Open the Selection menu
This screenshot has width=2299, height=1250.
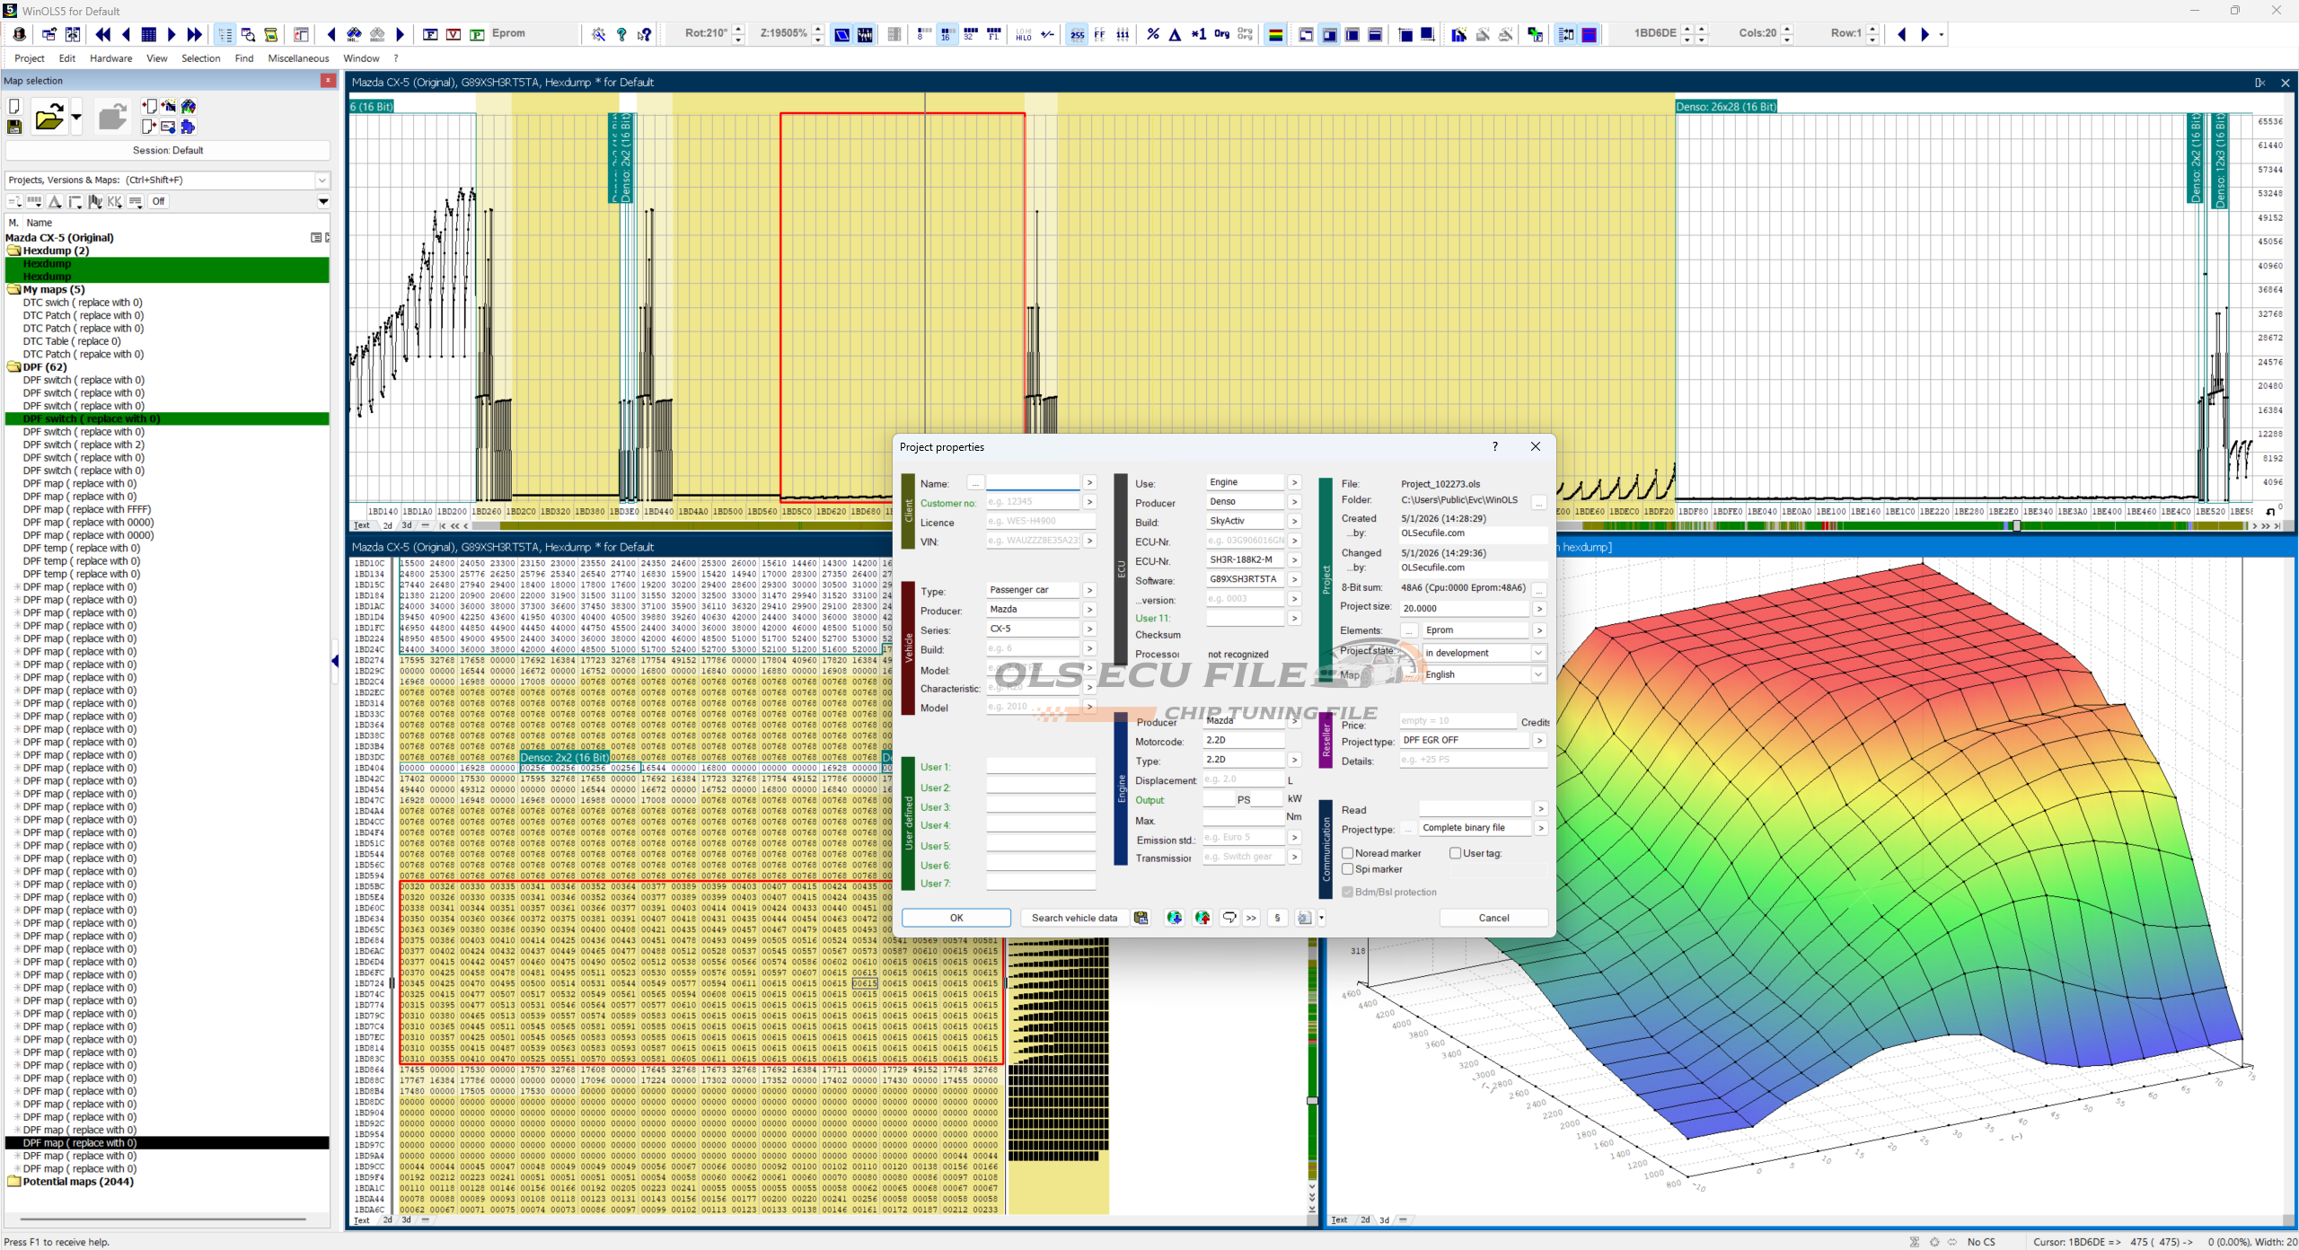[x=200, y=58]
